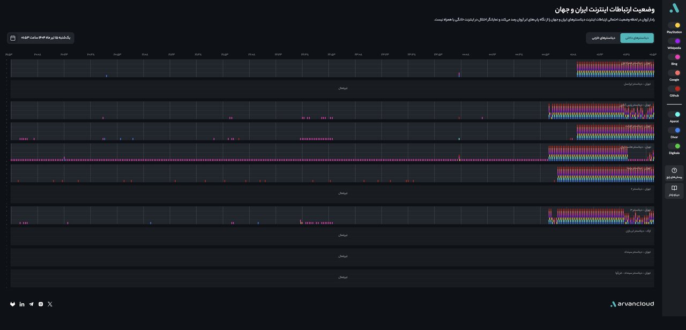The height and width of the screenshot is (330, 686).
Task: Open the GitLab social link icon
Action: [x=12, y=304]
